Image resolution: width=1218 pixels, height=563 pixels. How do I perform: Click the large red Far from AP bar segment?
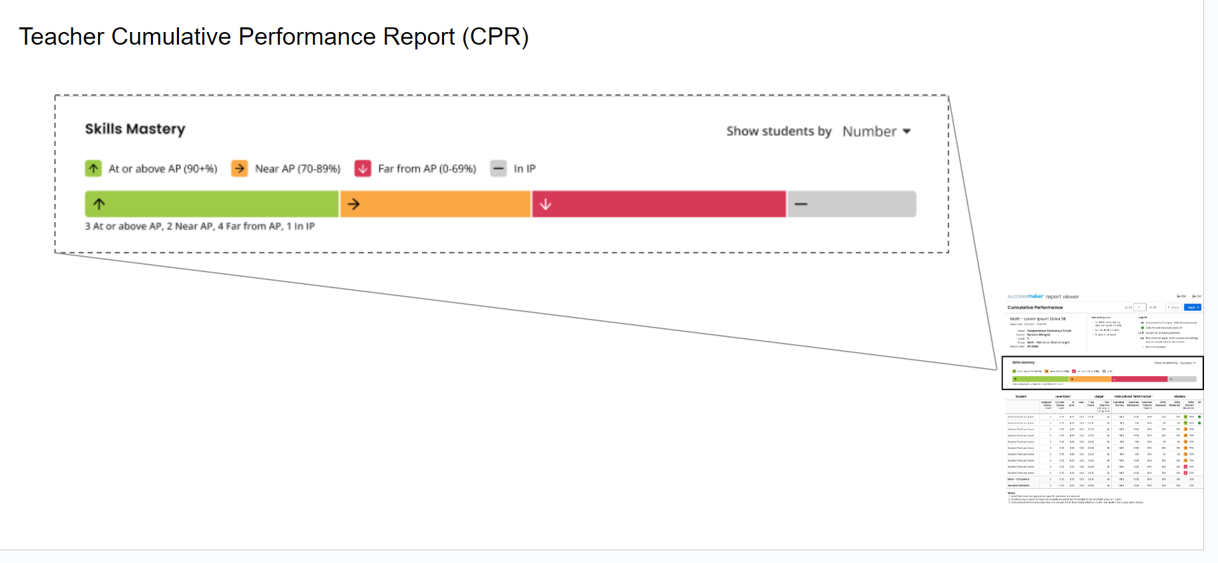coord(659,204)
